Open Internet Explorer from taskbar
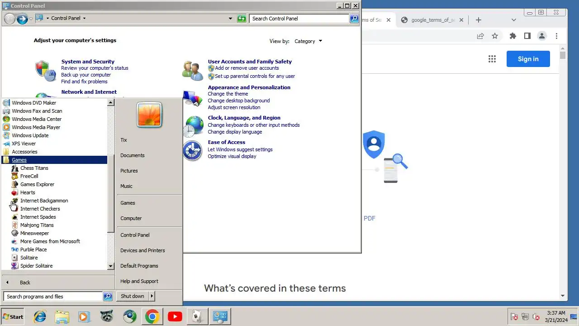This screenshot has height=326, width=579. (x=40, y=316)
